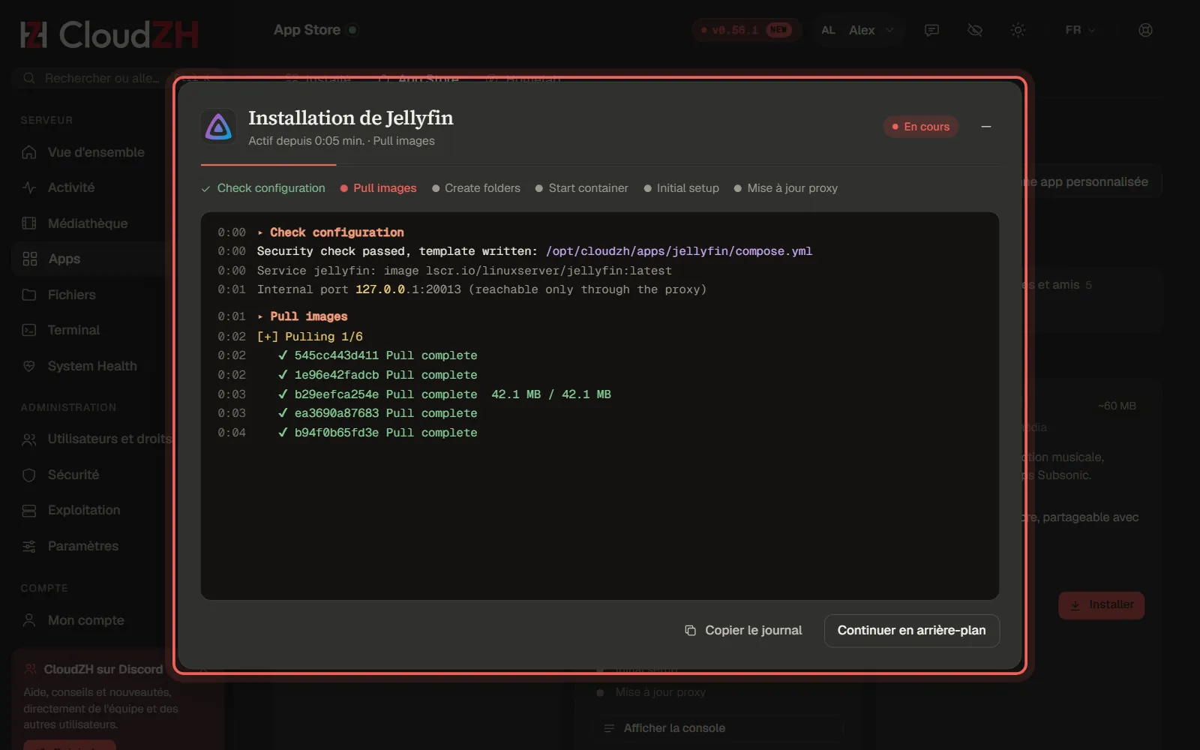Click the compose.yml path in the log
This screenshot has height=750, width=1200.
coord(679,251)
